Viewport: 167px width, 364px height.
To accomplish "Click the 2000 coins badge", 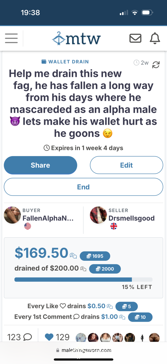I will pyautogui.click(x=105, y=269).
